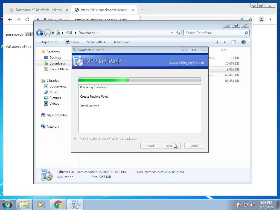Select Favorites in the navigation pane
The width and height of the screenshot is (280, 210).
pos(51,52)
